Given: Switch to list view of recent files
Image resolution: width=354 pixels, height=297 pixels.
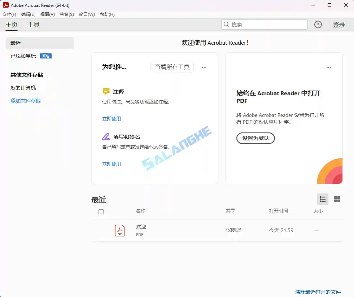Looking at the screenshot, I should pos(323,199).
